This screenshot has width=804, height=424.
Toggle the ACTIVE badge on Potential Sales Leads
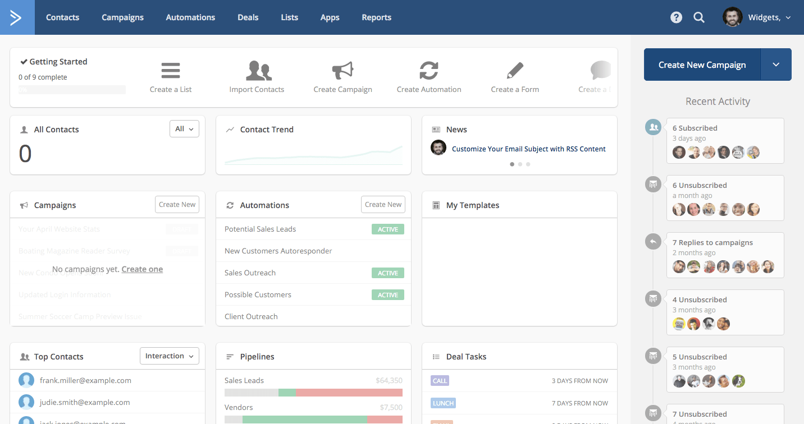click(x=387, y=229)
